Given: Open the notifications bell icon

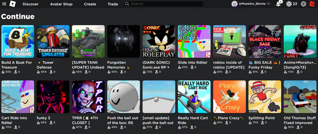Looking at the screenshot, I should (279, 4).
